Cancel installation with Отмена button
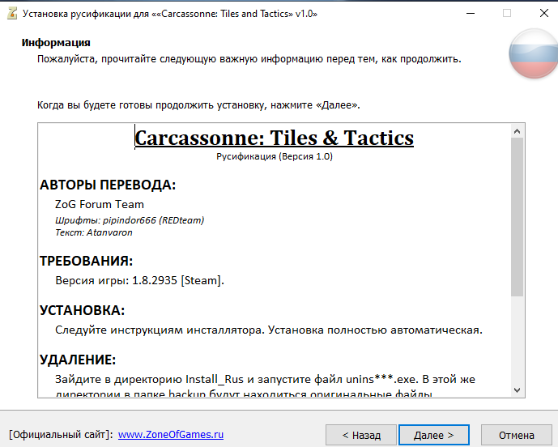The width and height of the screenshot is (558, 447). tap(517, 435)
